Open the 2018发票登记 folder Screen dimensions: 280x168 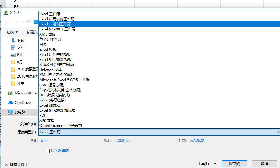click(x=25, y=69)
